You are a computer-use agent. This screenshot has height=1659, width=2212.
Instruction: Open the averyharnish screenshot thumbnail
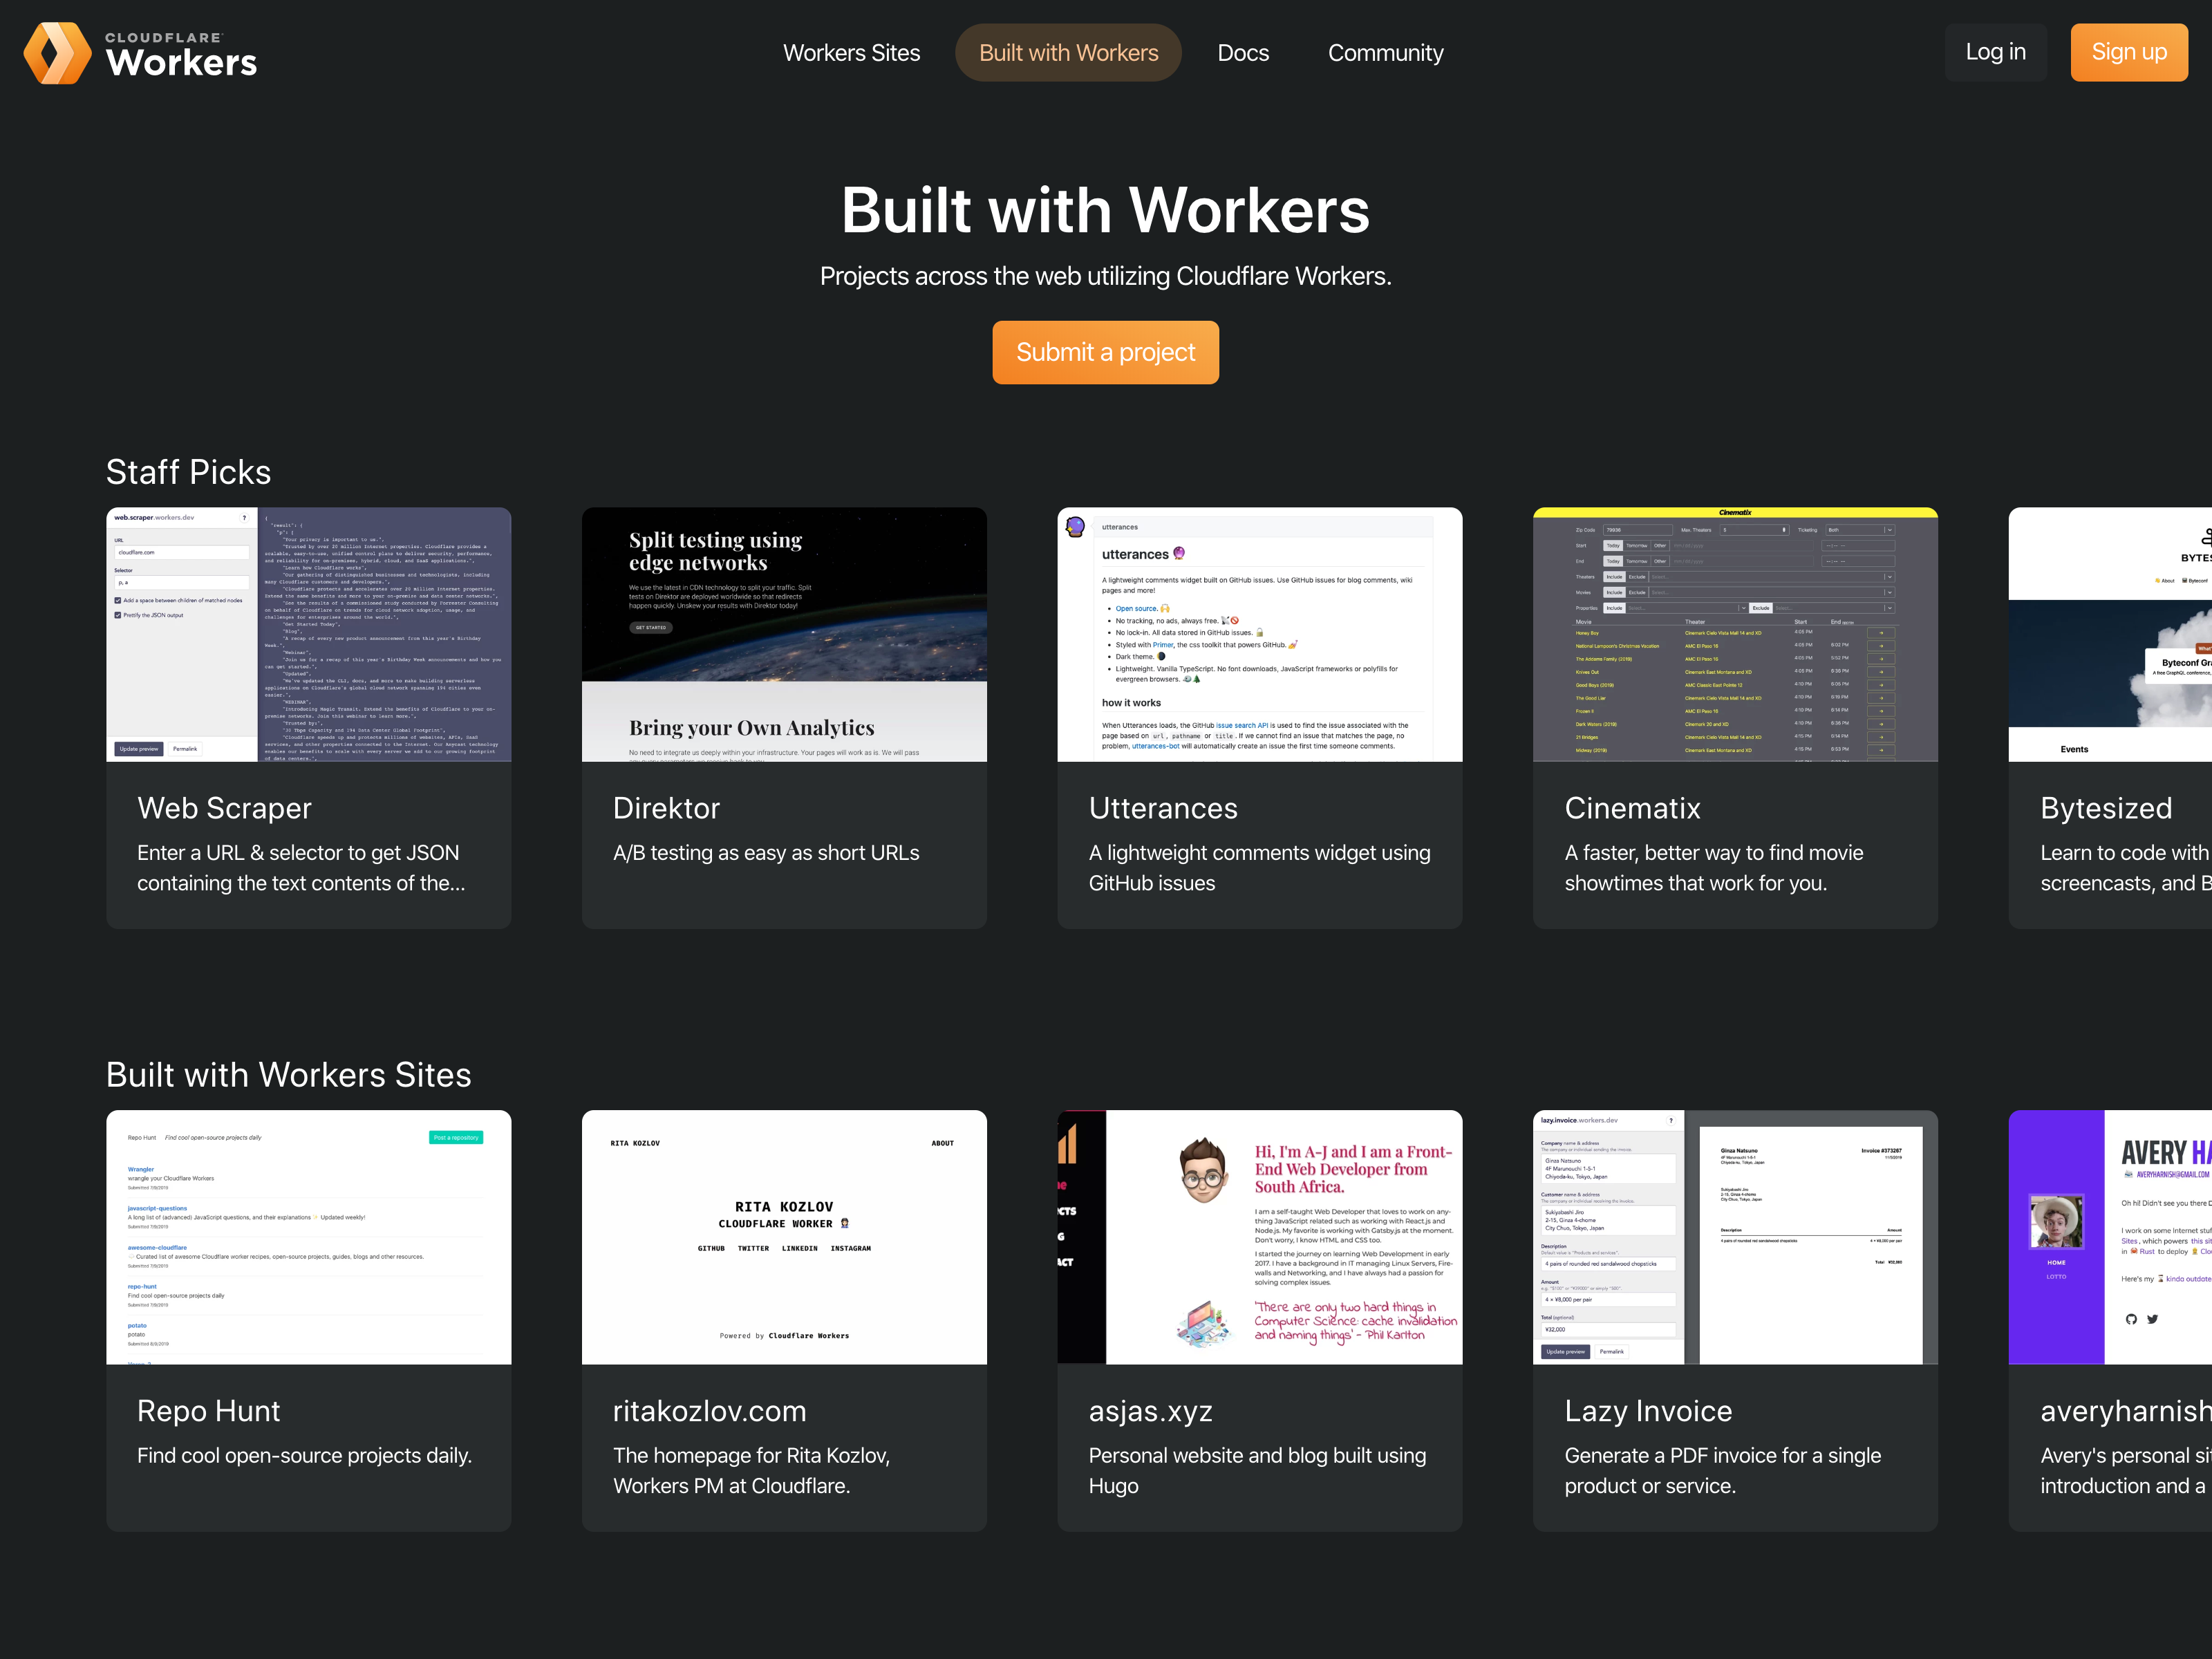2110,1237
